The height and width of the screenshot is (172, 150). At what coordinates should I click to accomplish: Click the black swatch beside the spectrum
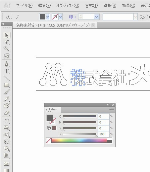click(x=110, y=142)
